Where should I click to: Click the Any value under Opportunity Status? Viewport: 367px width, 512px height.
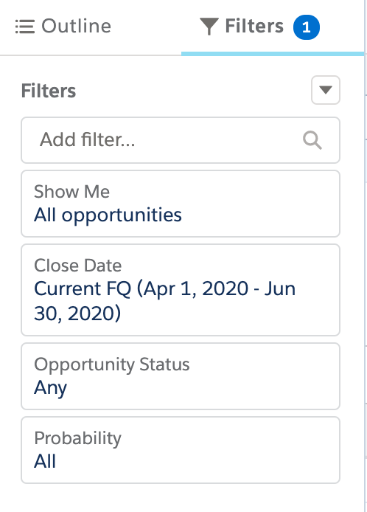[51, 388]
